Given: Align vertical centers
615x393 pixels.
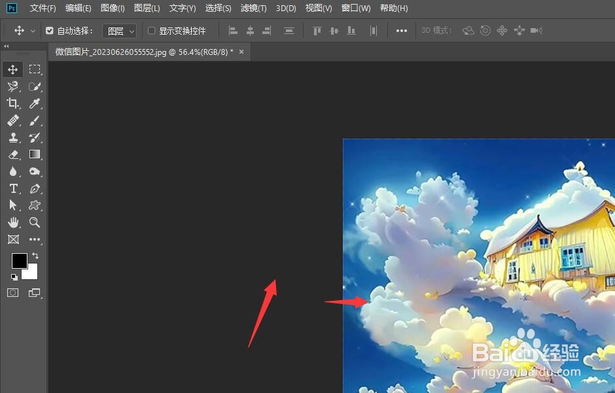Looking at the screenshot, I should tap(334, 31).
